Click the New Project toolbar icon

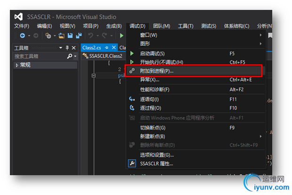48,35
